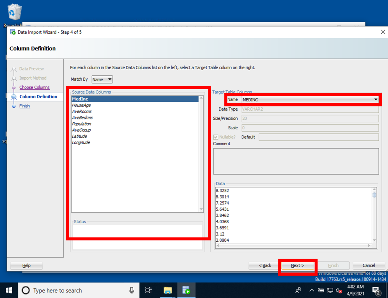Screen dimensions: 388x298
Task: Click the Source Columns scroll up arrow
Action: pos(201,98)
